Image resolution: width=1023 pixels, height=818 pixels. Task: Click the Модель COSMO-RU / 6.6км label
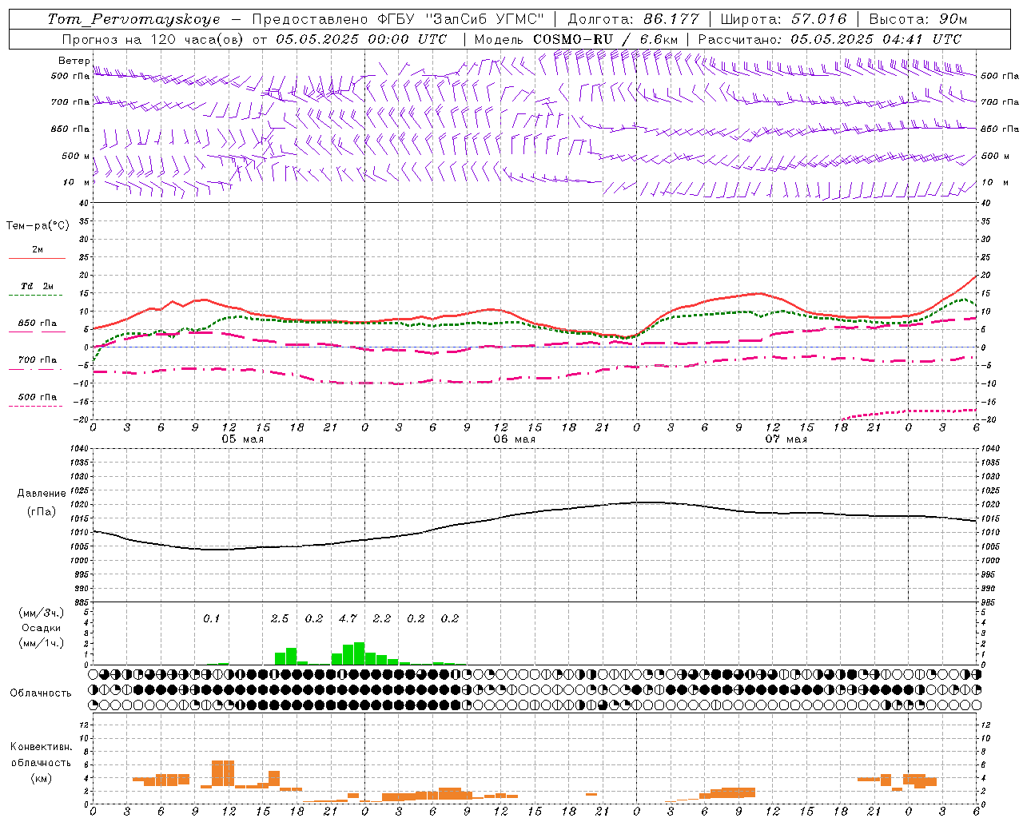pos(576,39)
